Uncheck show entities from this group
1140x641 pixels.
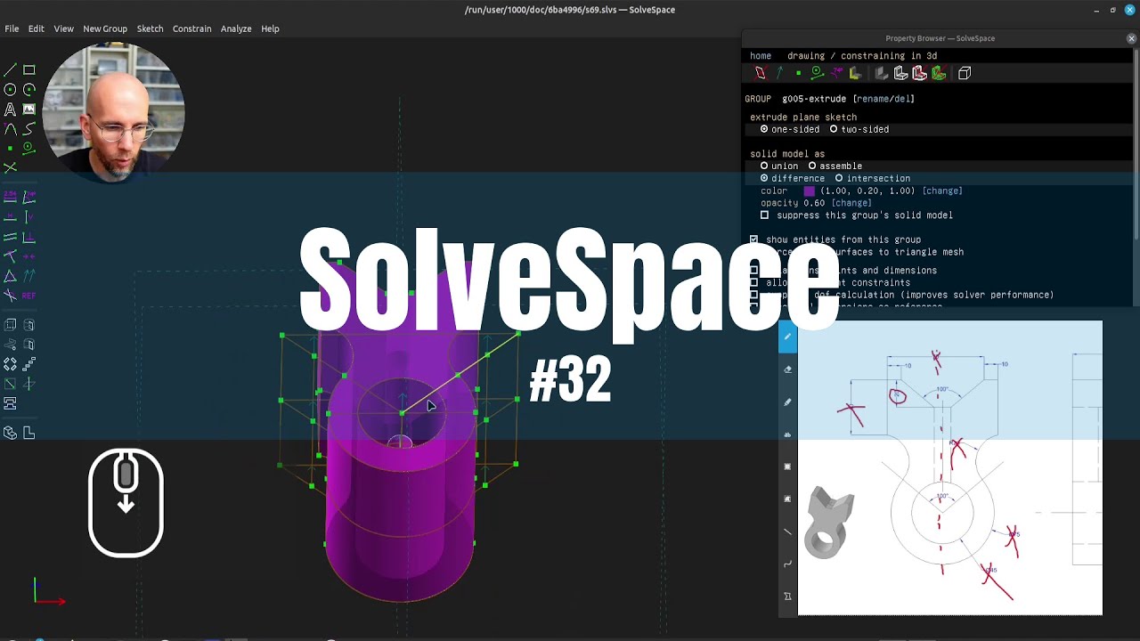pyautogui.click(x=754, y=239)
